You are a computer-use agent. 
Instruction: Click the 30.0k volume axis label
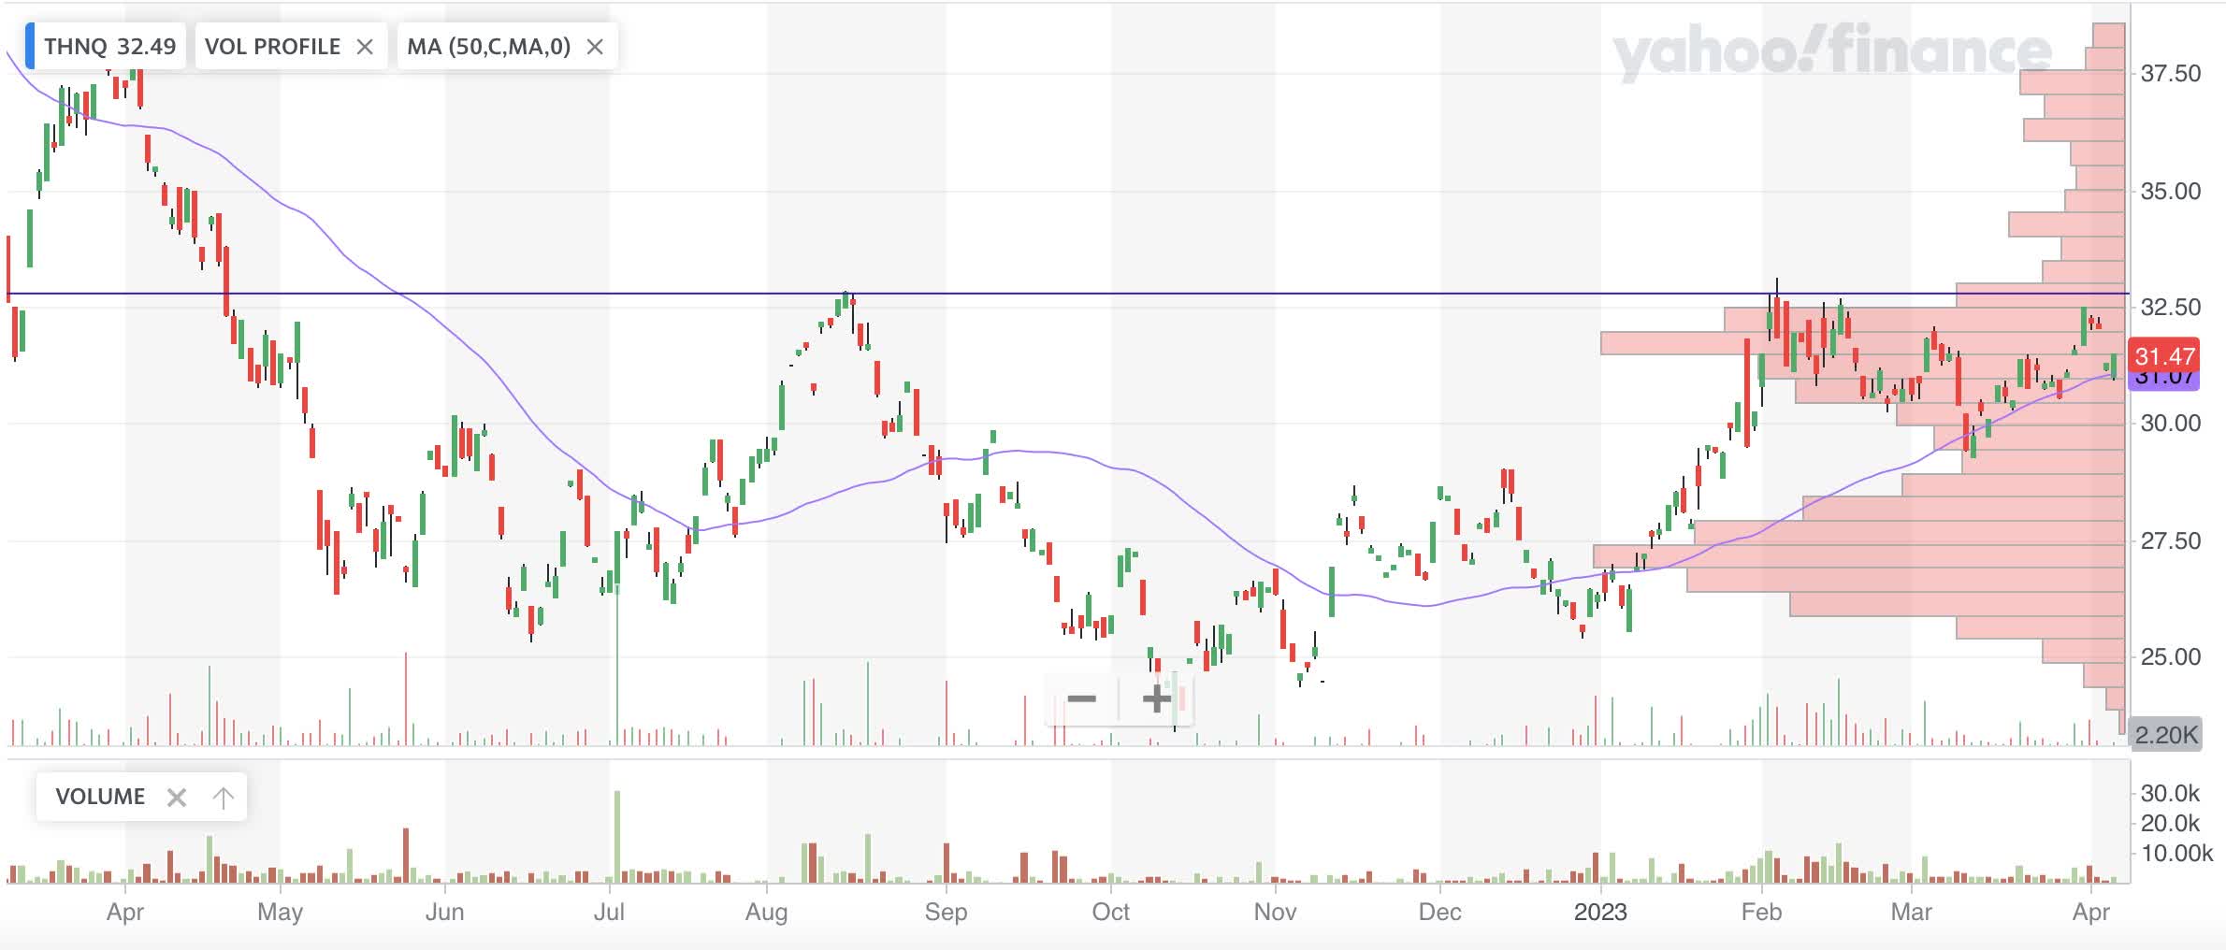coord(2170,794)
